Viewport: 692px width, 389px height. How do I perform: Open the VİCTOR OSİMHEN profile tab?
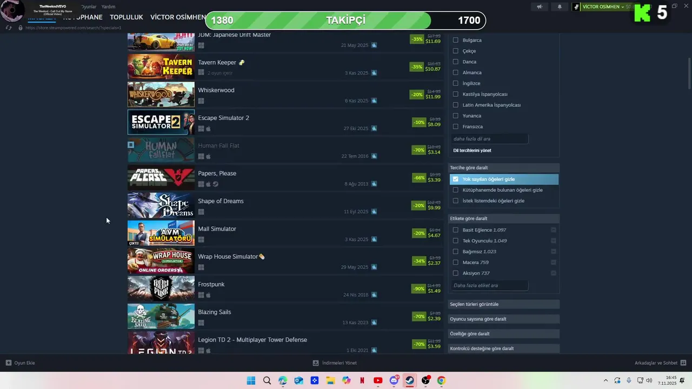click(178, 17)
